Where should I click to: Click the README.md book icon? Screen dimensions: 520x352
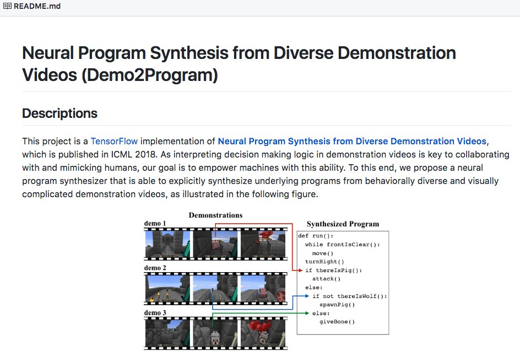coord(7,6)
